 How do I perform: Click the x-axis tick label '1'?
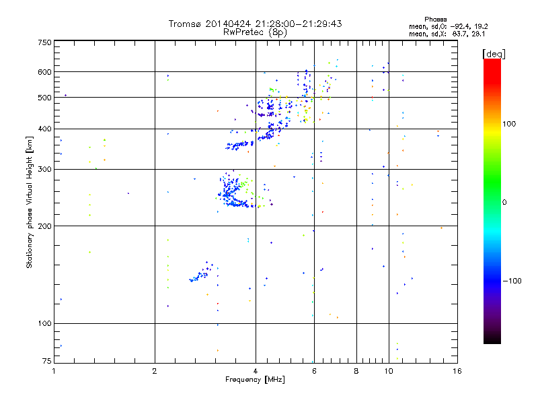(x=54, y=371)
